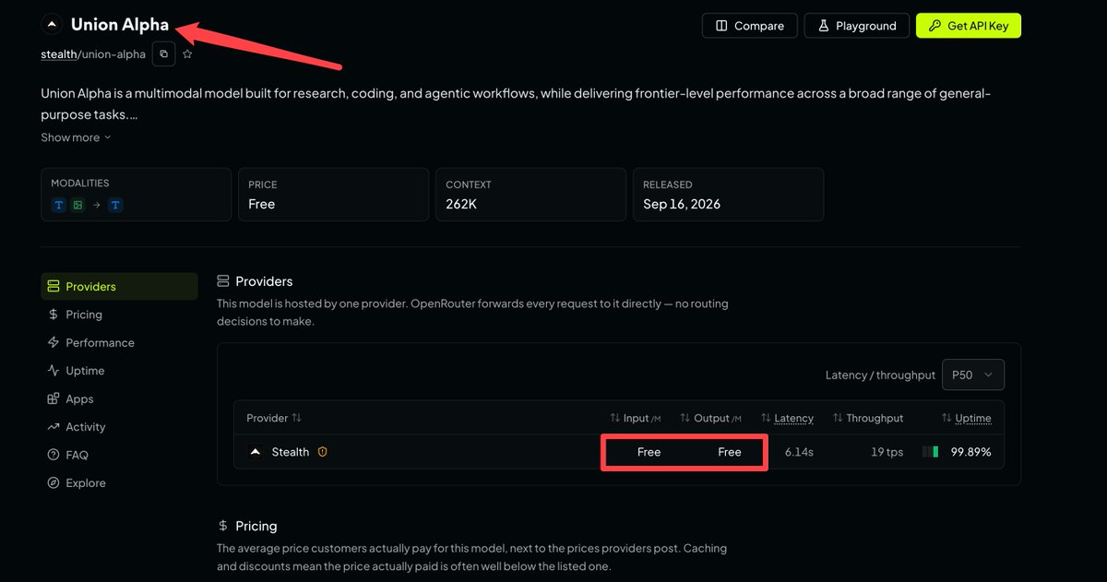
Task: Click the Union Alpha logo beside the title
Action: (x=52, y=24)
